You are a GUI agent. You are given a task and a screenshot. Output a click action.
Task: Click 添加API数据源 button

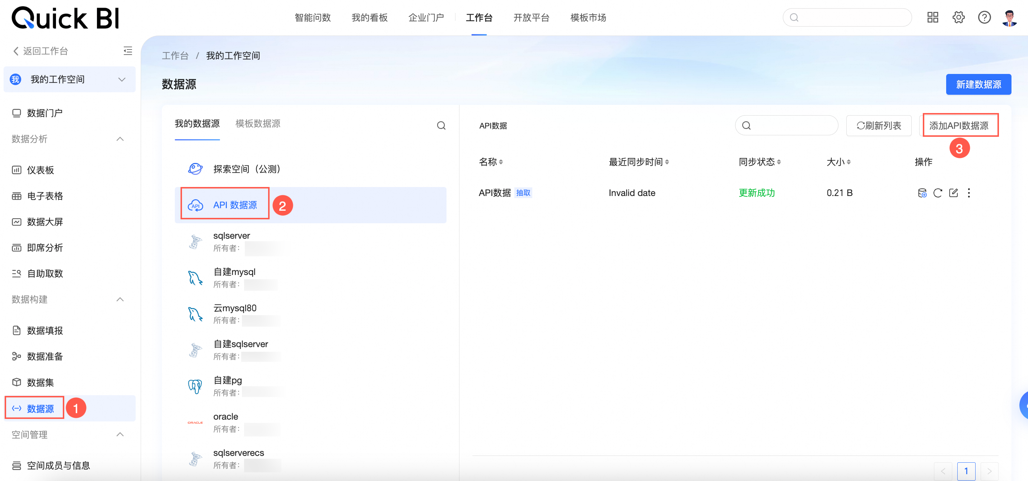coord(959,125)
